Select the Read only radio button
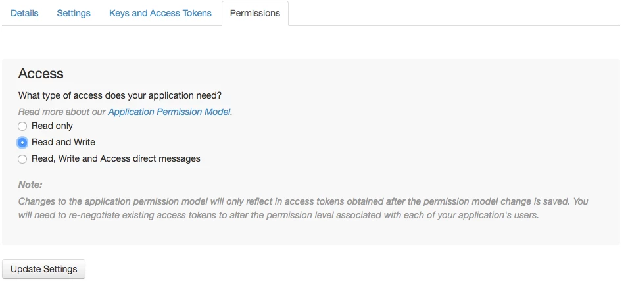Image resolution: width=628 pixels, height=290 pixels. click(x=22, y=126)
